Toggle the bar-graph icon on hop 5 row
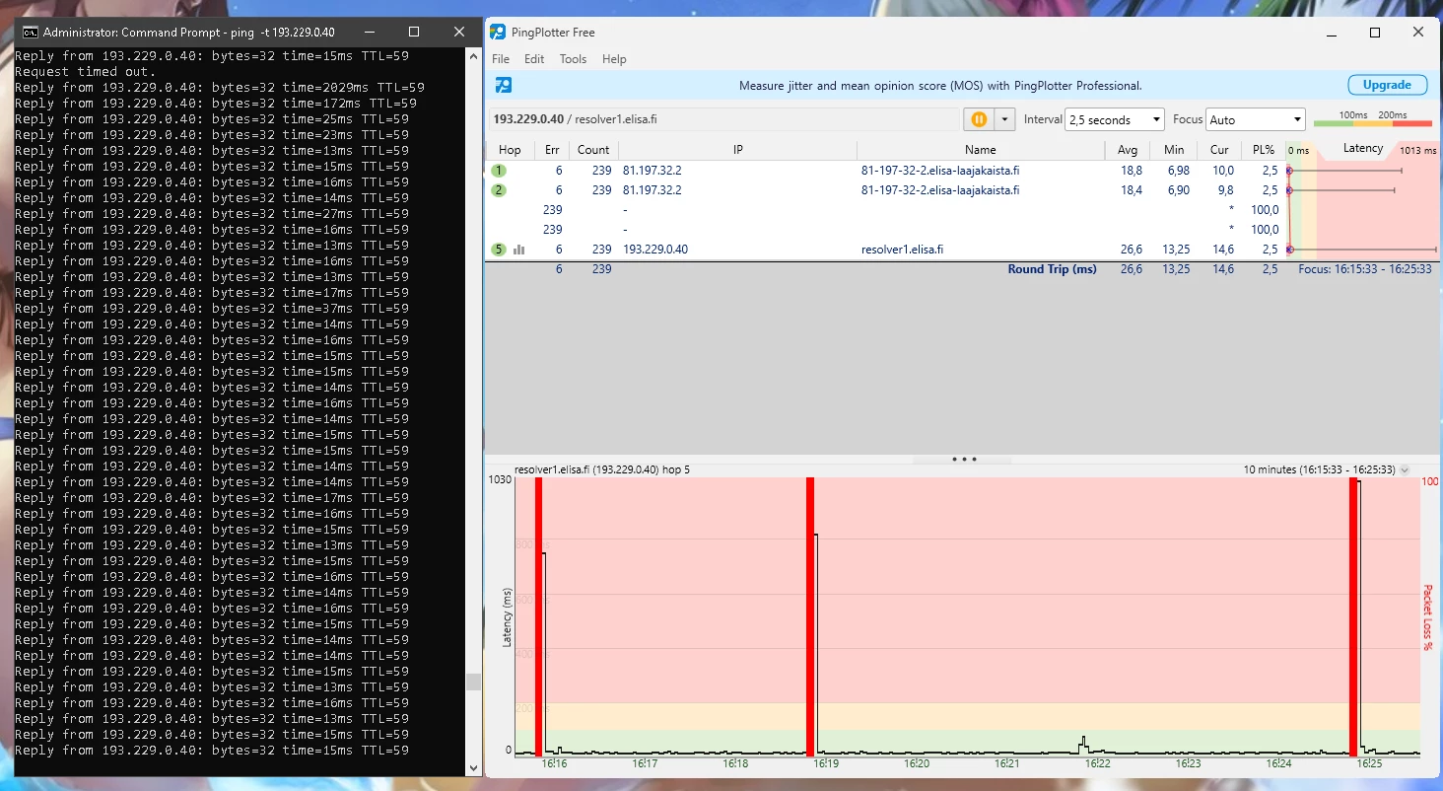The width and height of the screenshot is (1443, 791). click(x=518, y=250)
